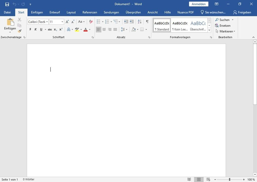The height and width of the screenshot is (182, 257).
Task: Expand the line spacing dropdown
Action: 126,29
